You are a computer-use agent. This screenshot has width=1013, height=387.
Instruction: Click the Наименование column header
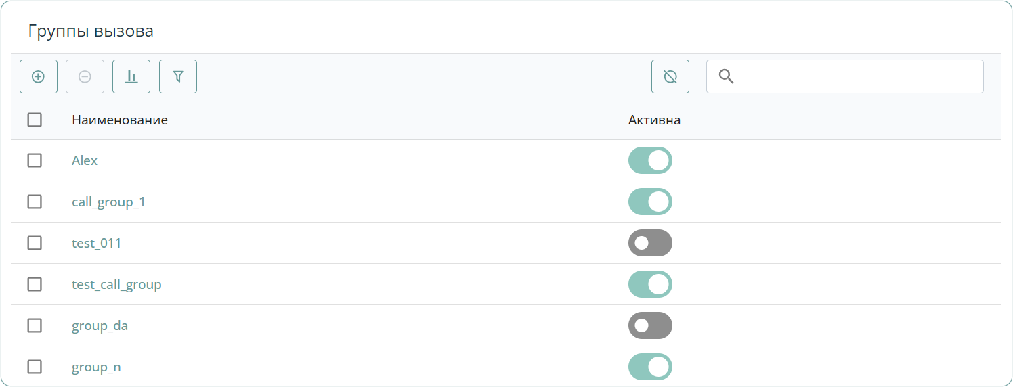click(x=120, y=120)
